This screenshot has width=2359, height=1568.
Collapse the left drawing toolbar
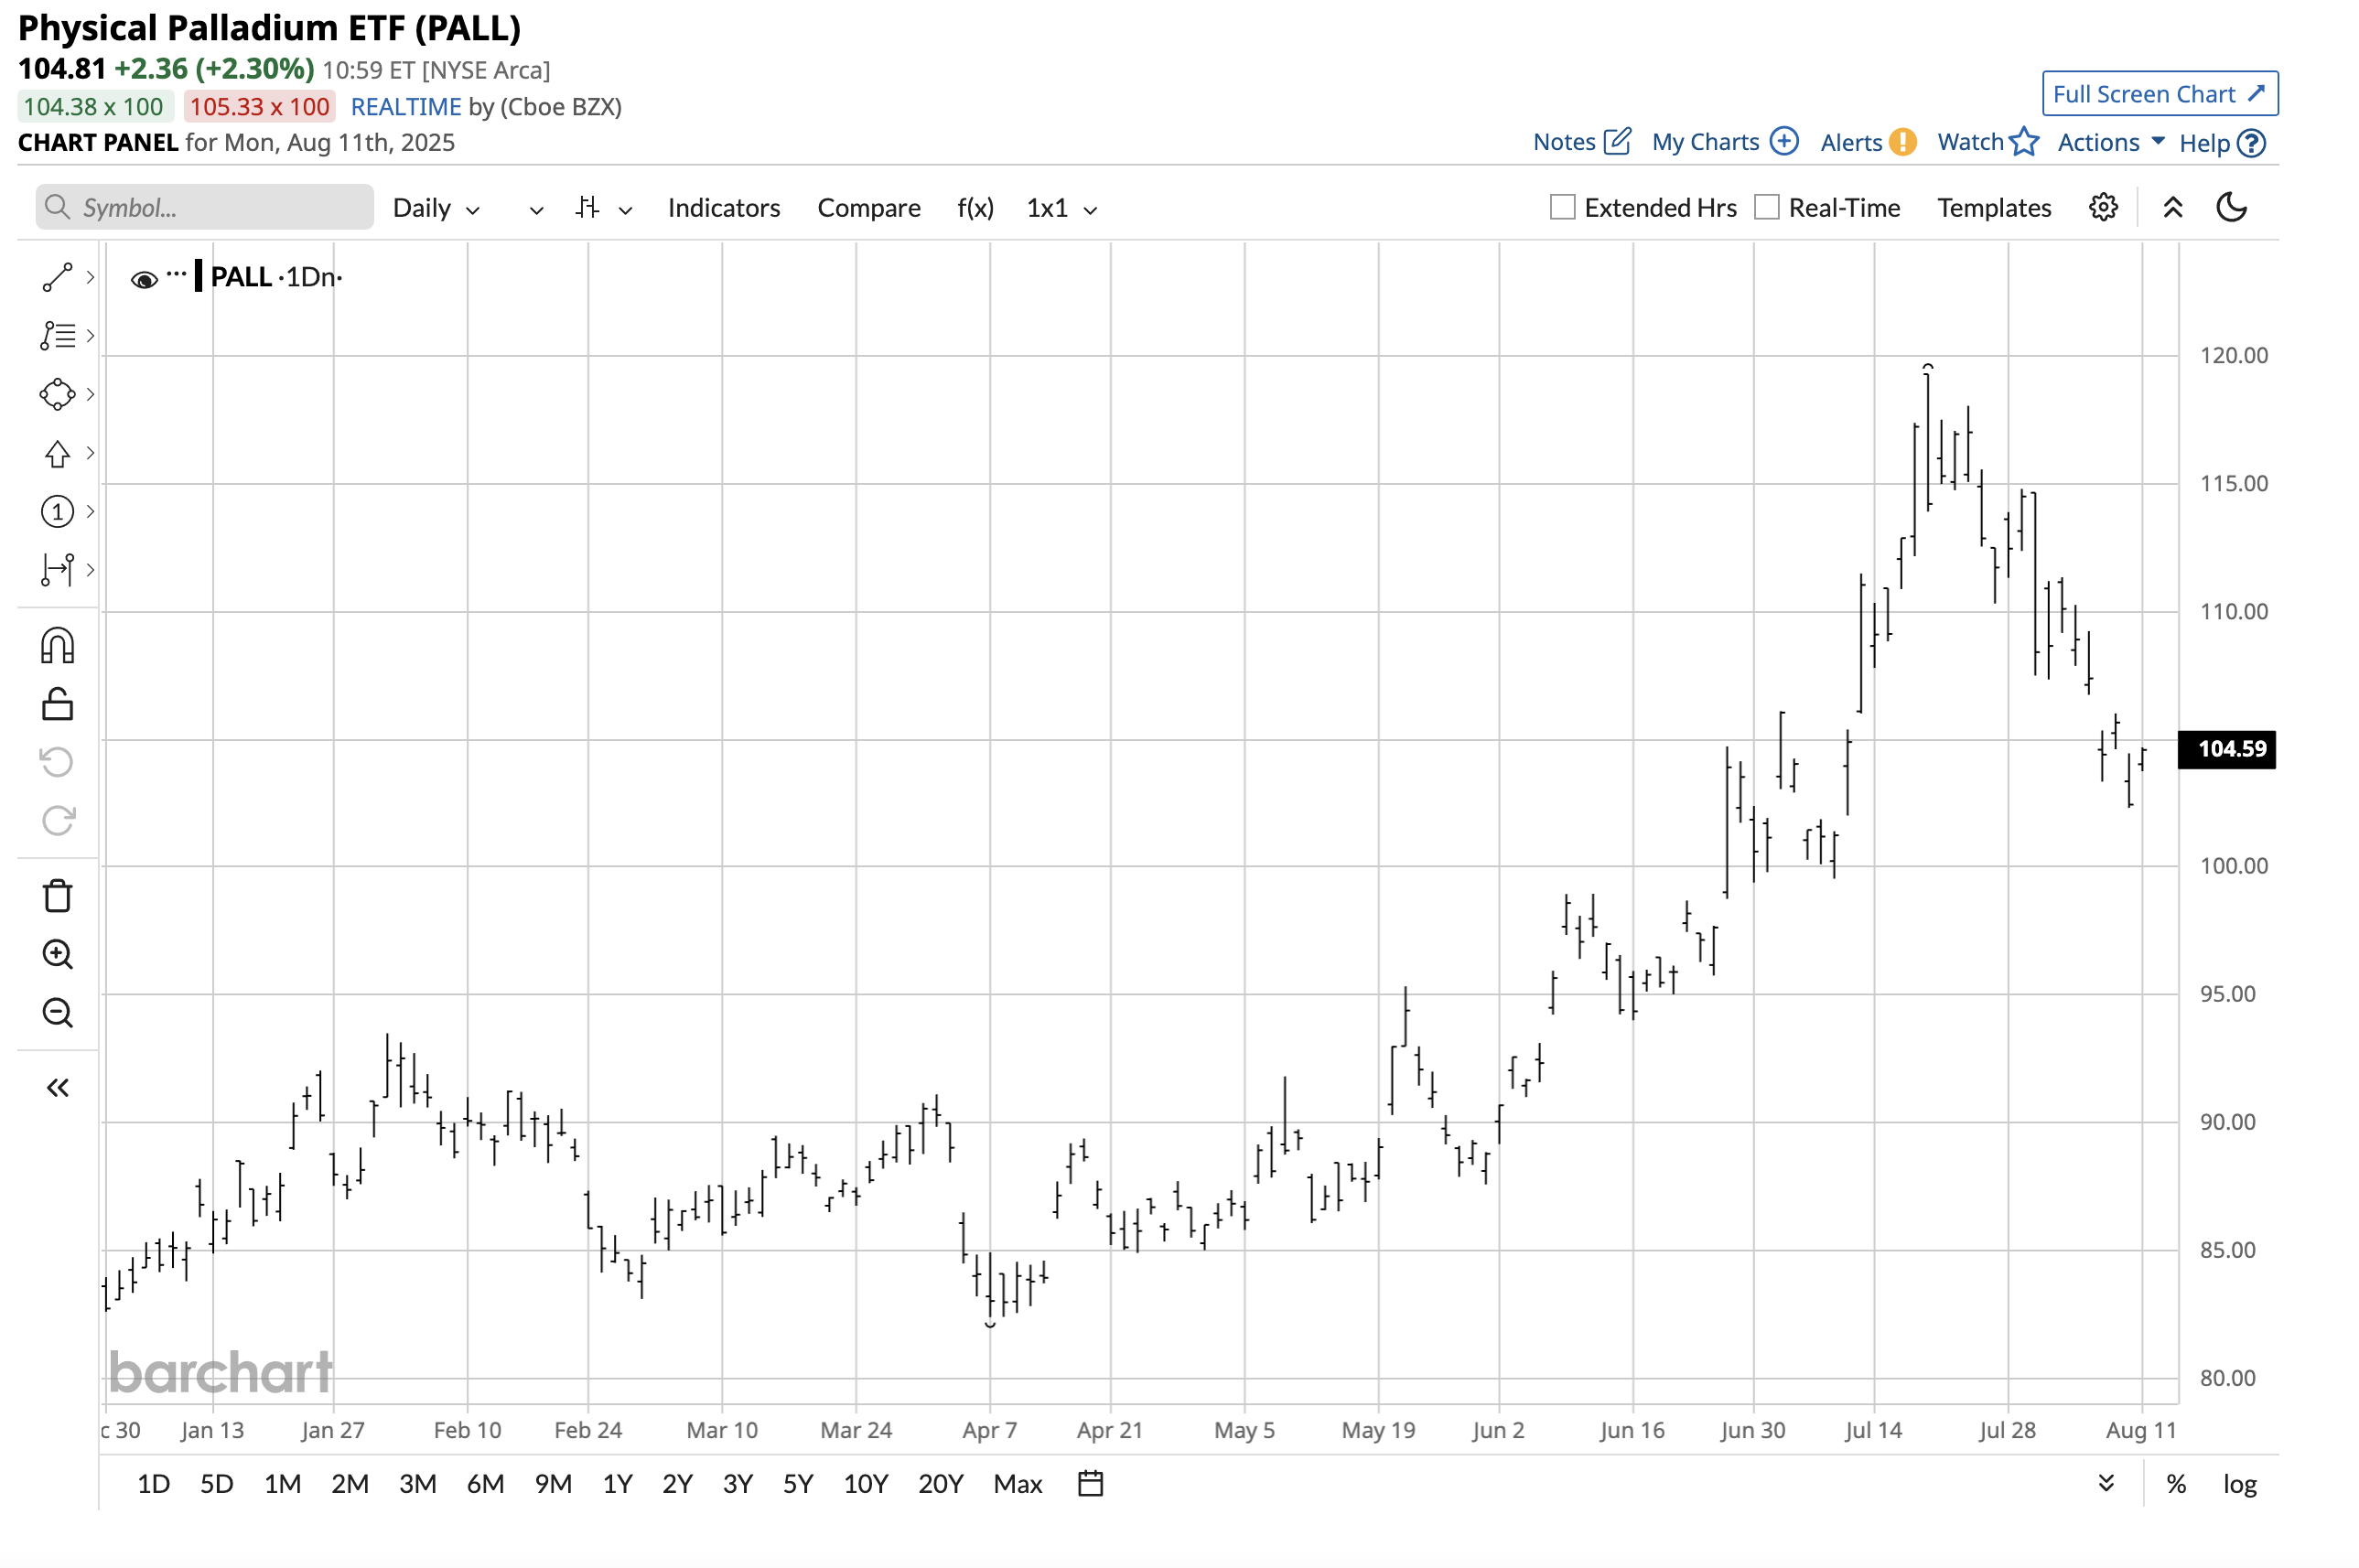(x=57, y=1087)
